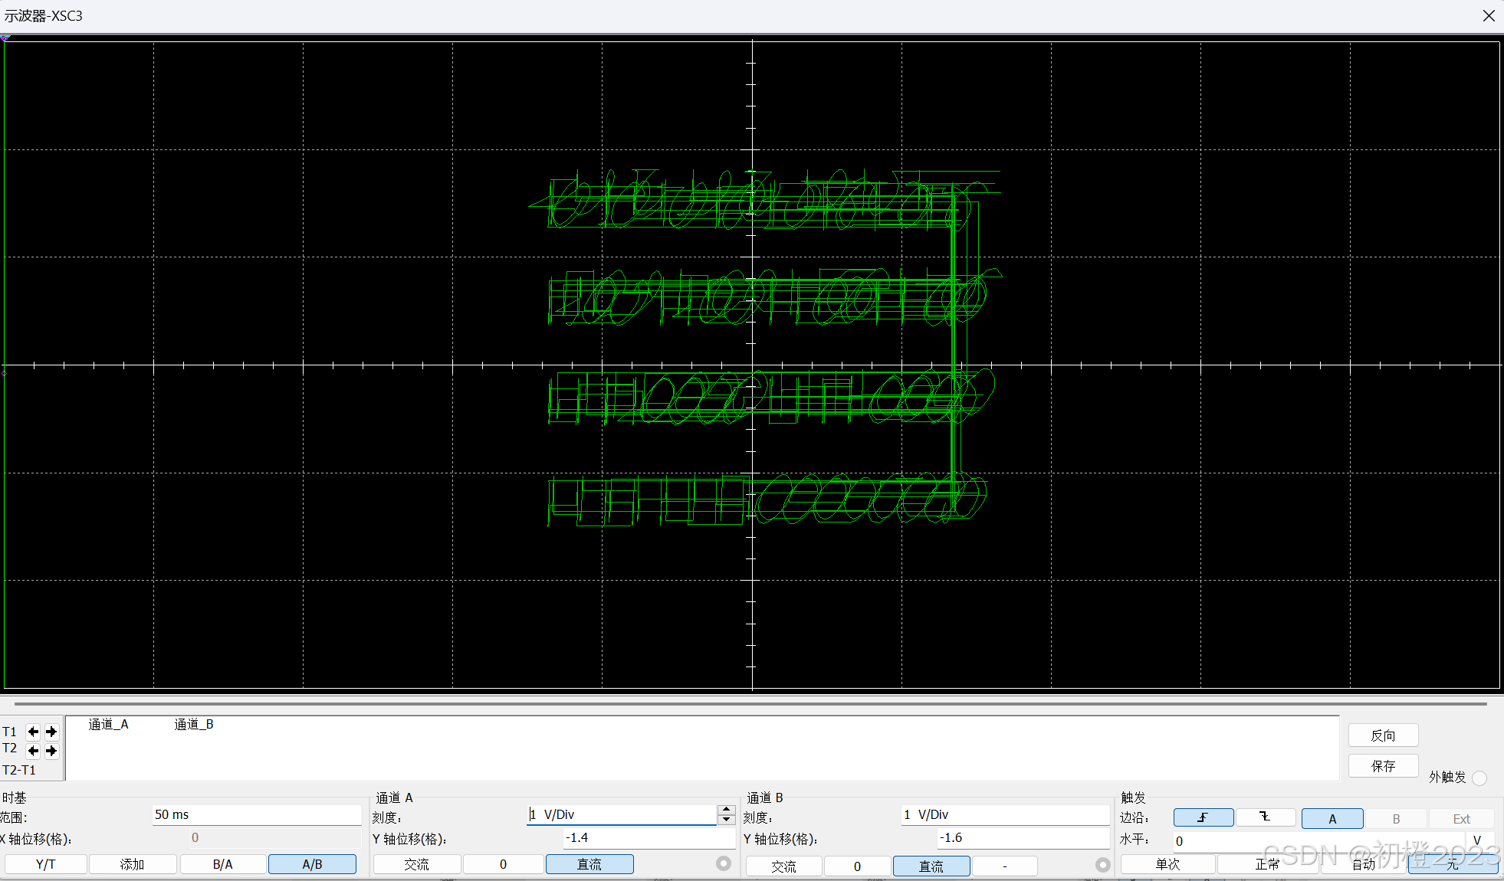1504x881 pixels.
Task: Click the T1 left arrow cursor control
Action: click(32, 732)
